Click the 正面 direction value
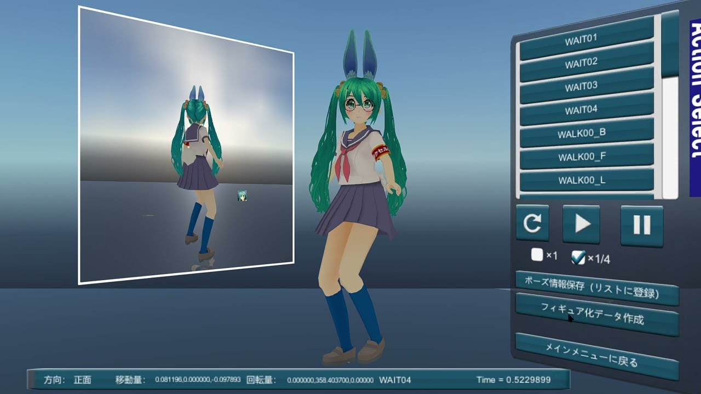Image resolution: width=701 pixels, height=394 pixels. pos(82,380)
